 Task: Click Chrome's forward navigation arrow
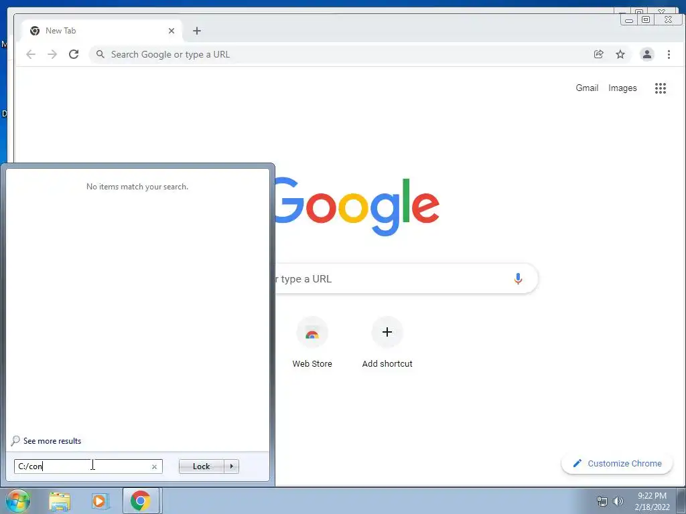click(52, 54)
